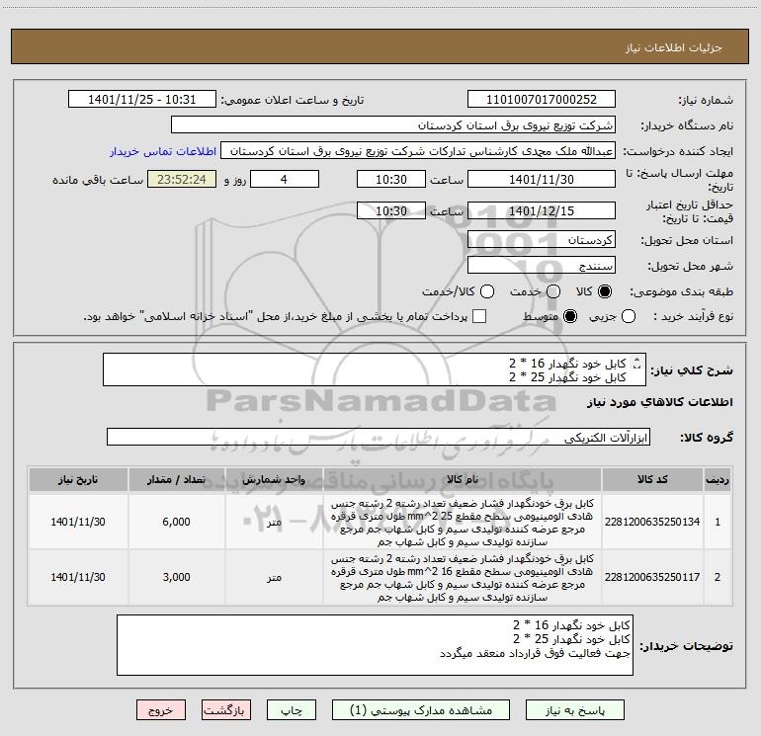Click the remaining days field showing 4
The width and height of the screenshot is (761, 736).
click(285, 179)
